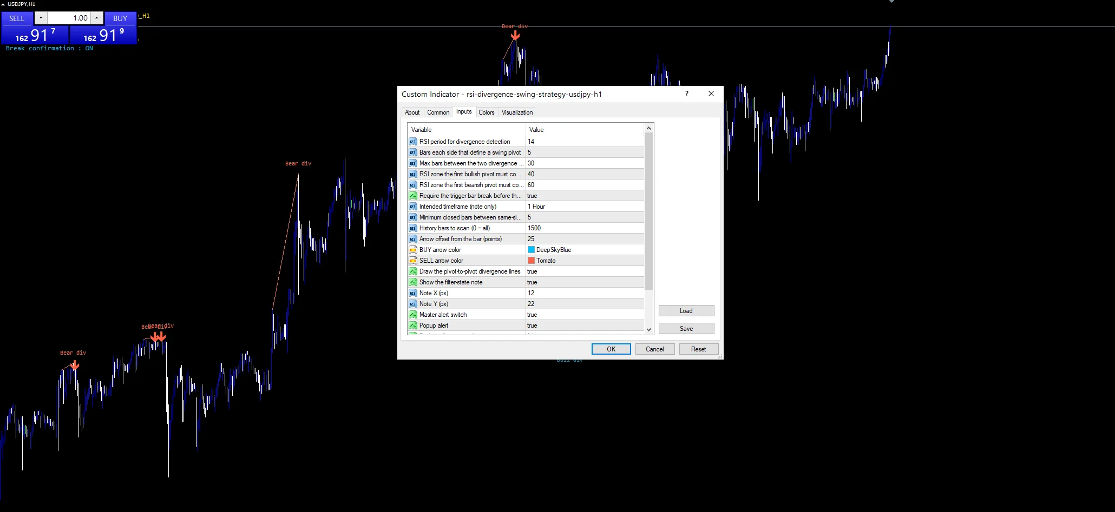Click the BUY button in one-click trading panel
Screen dimensions: 1115x512
click(120, 18)
